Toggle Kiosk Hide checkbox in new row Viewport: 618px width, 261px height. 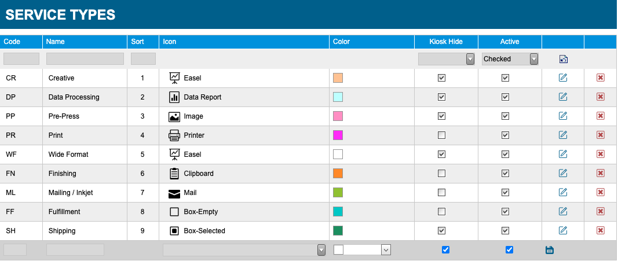pyautogui.click(x=445, y=249)
